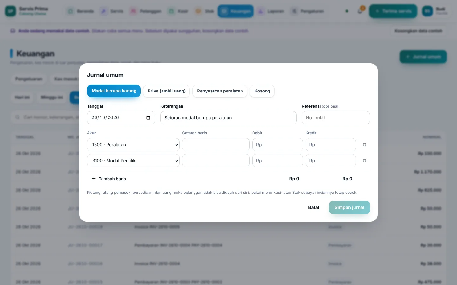Choose the Kosong template
Screen dimensions: 457x285
tap(262, 91)
